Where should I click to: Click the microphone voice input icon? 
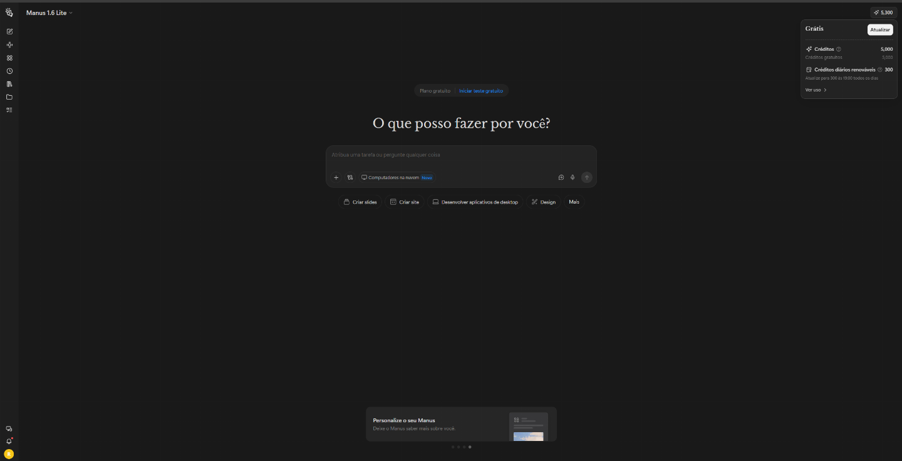tap(573, 177)
